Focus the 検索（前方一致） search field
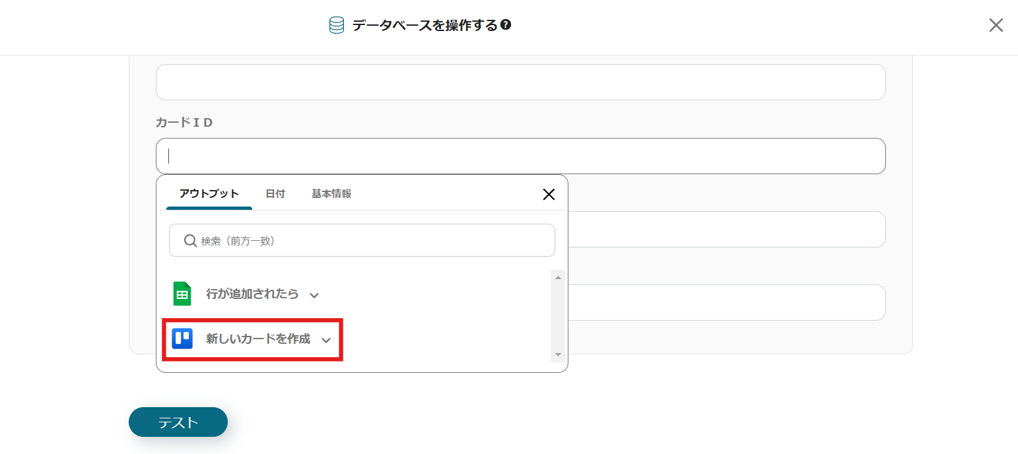1018x454 pixels. pyautogui.click(x=370, y=241)
